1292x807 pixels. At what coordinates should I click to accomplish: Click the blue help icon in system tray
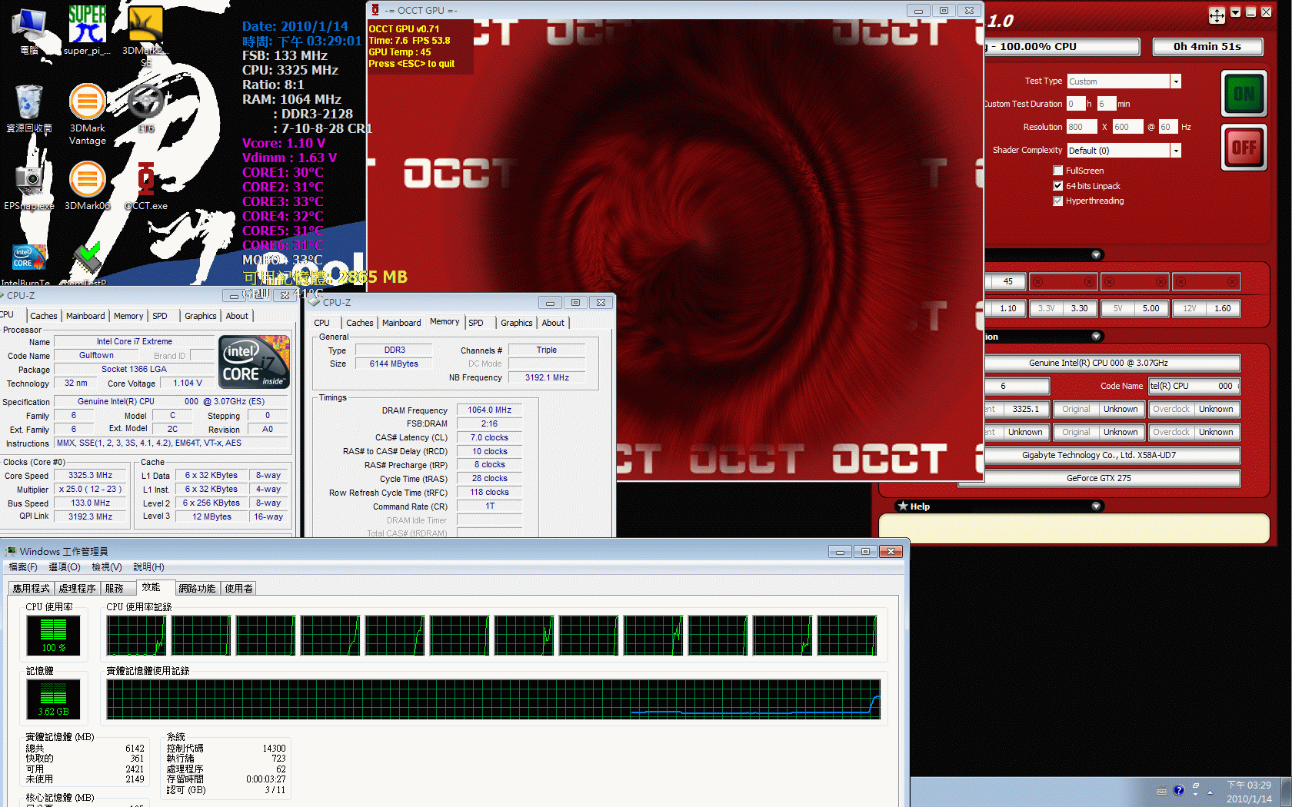1179,790
